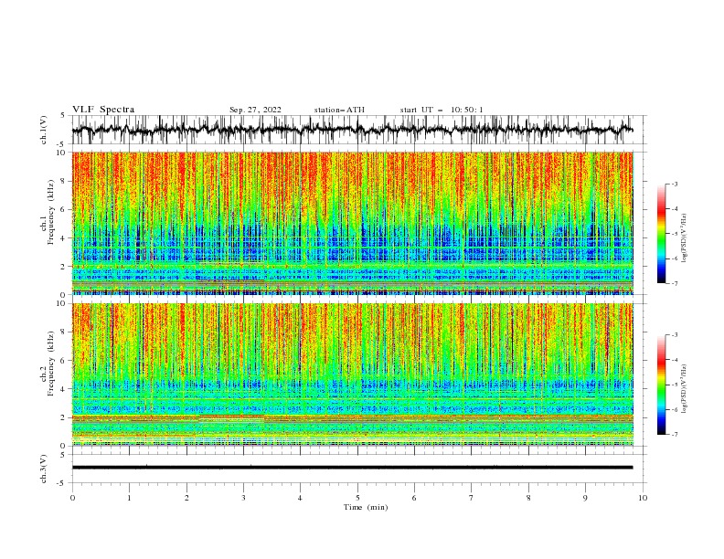Click the ch.2 log(PSD) colorbar label
This screenshot has width=724, height=559.
pos(685,389)
